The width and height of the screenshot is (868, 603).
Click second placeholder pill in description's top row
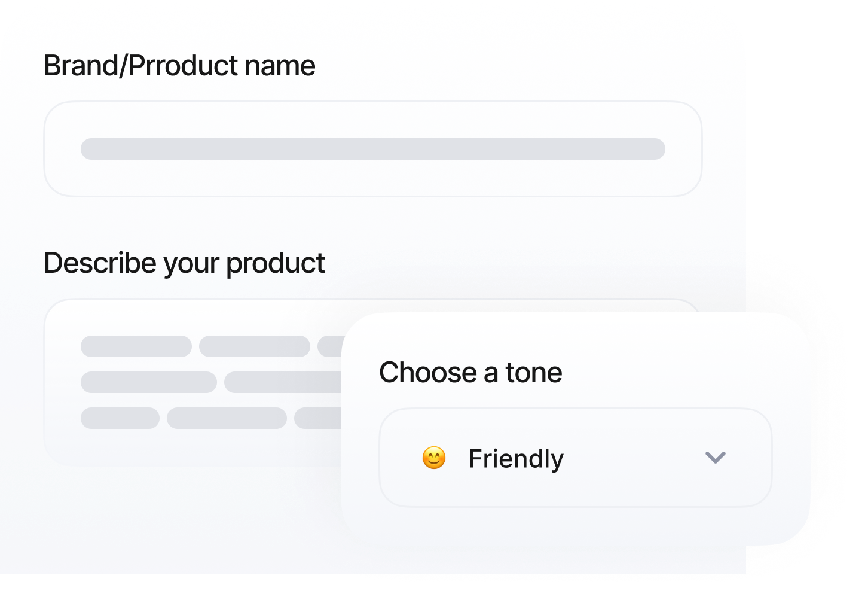pos(254,346)
